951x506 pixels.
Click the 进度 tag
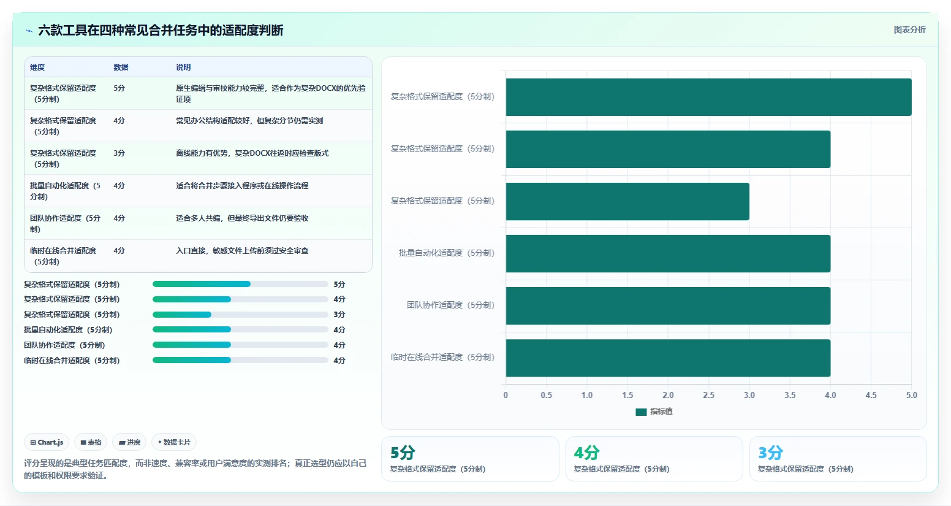[x=129, y=442]
